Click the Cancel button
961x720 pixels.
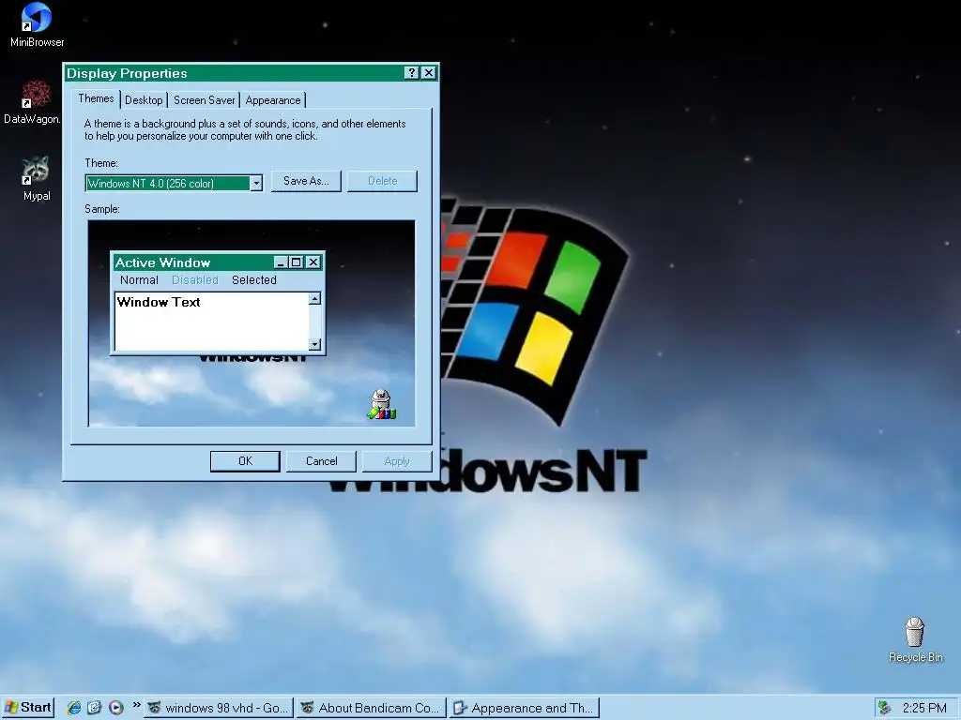point(321,461)
